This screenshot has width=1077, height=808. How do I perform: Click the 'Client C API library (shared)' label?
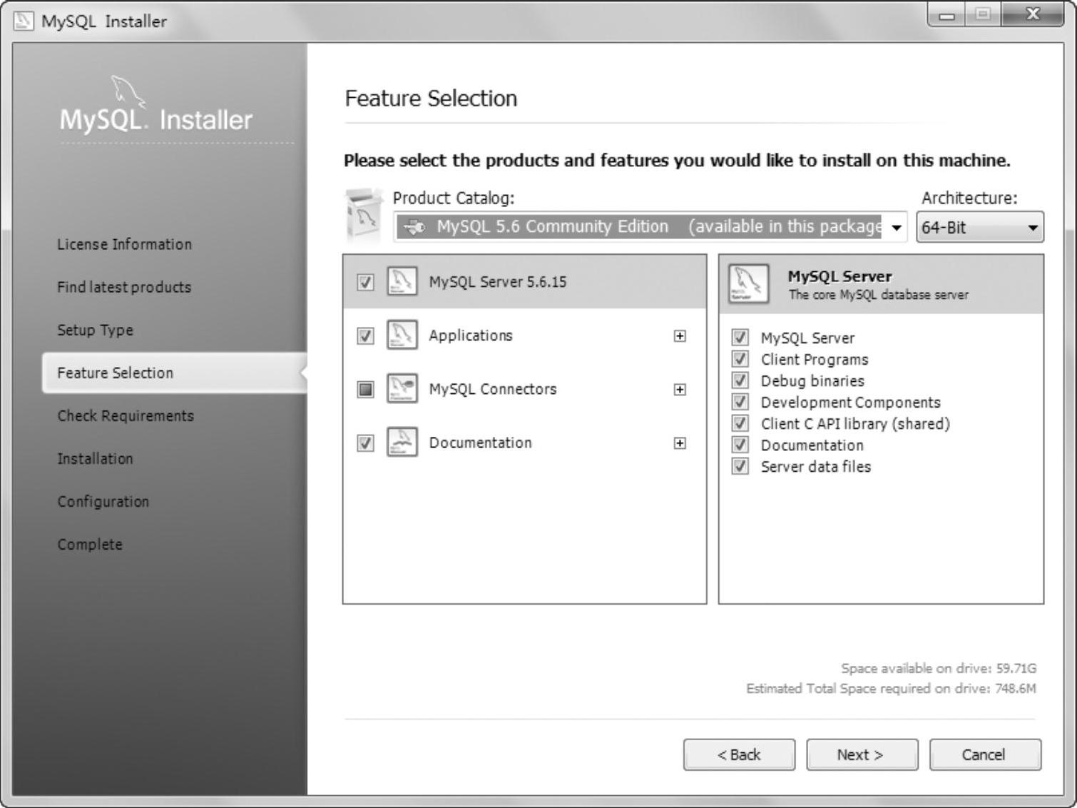click(855, 424)
